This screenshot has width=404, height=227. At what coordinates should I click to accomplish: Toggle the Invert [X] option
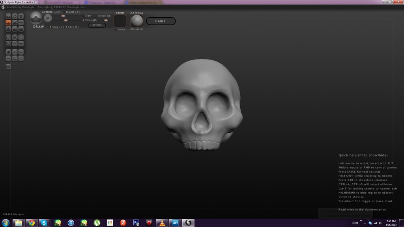point(71,12)
